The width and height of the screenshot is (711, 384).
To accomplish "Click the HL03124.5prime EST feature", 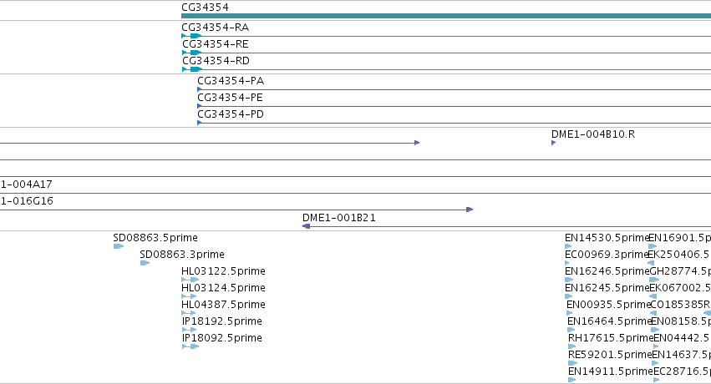I will (189, 296).
